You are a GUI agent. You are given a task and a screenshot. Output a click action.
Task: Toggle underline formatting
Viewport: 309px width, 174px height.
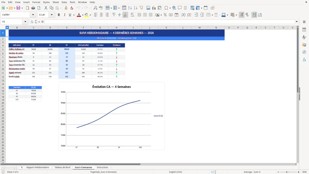tap(70, 15)
